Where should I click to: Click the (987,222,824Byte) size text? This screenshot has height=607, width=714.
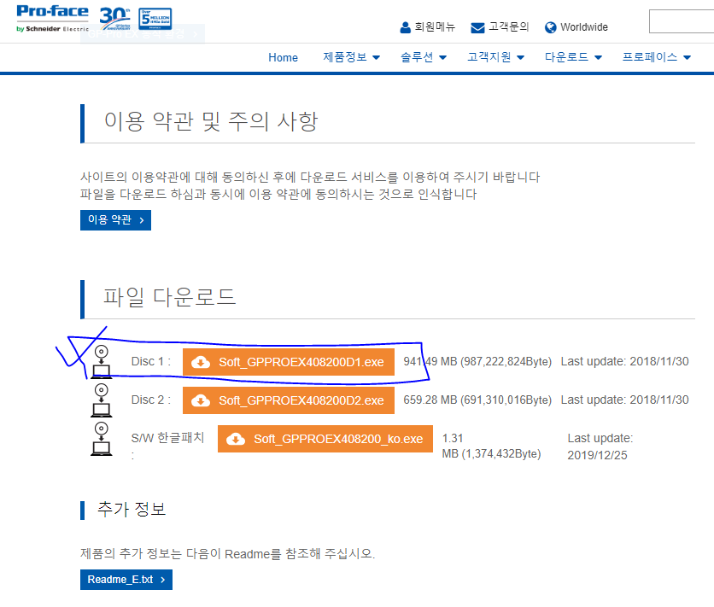[x=506, y=362]
